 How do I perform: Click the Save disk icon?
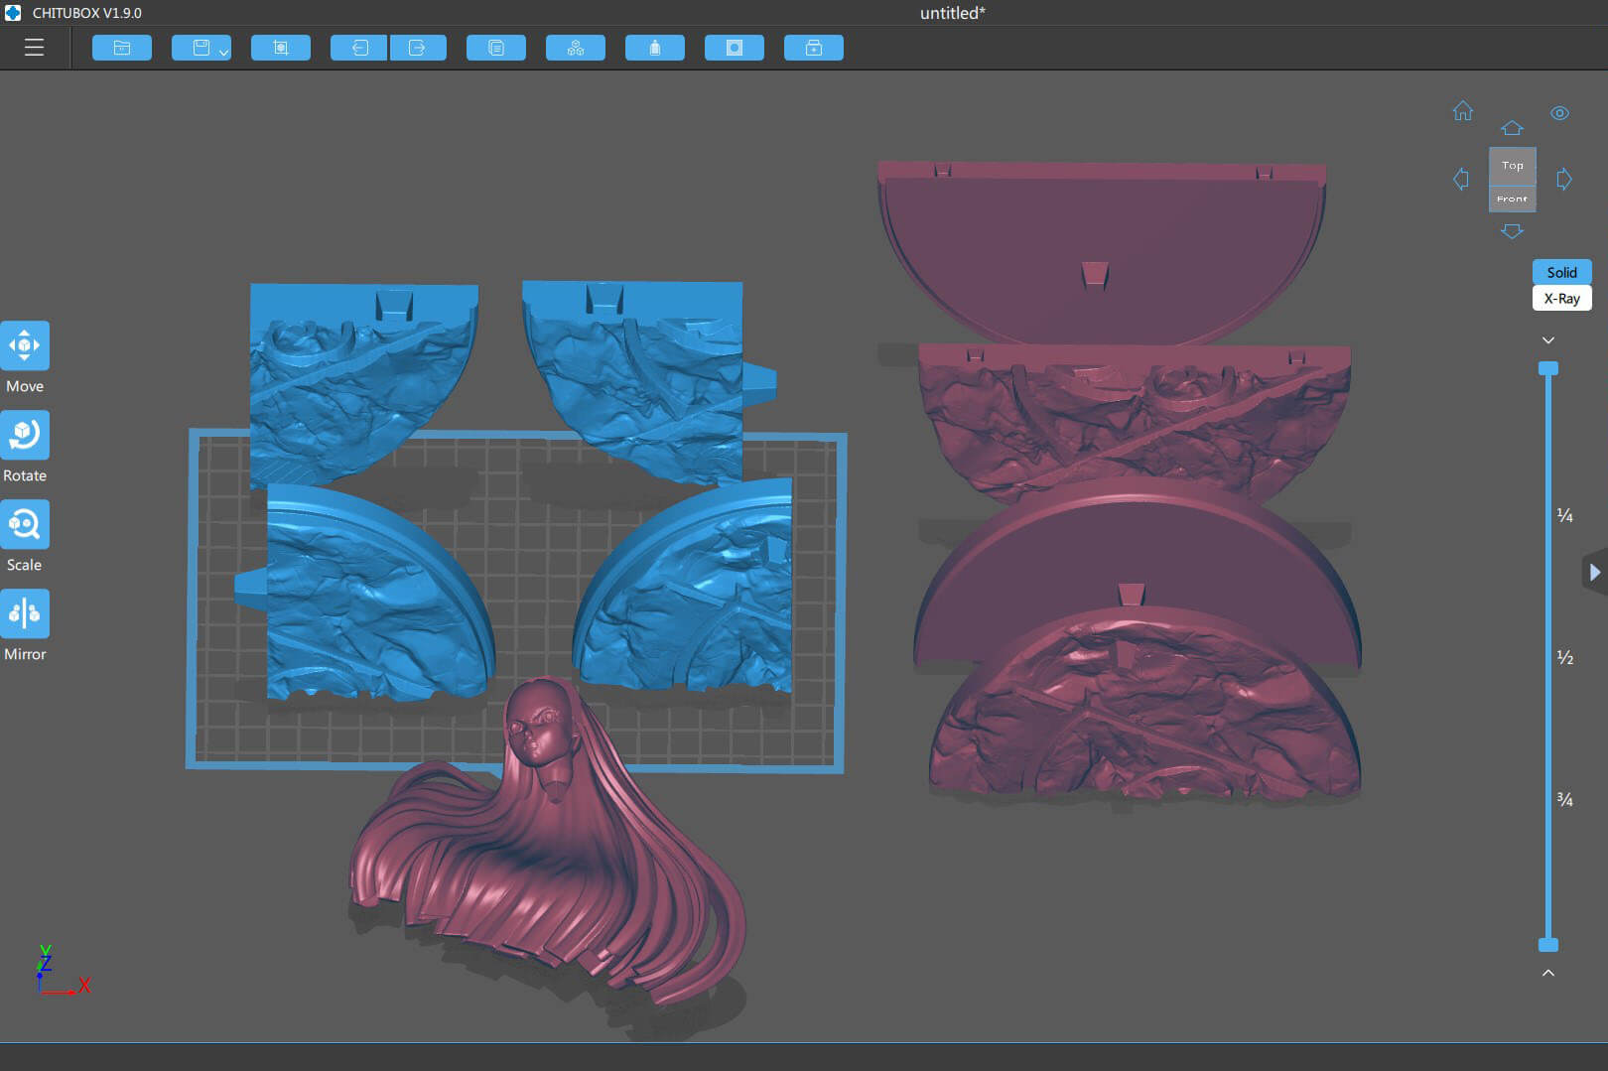[x=201, y=48]
